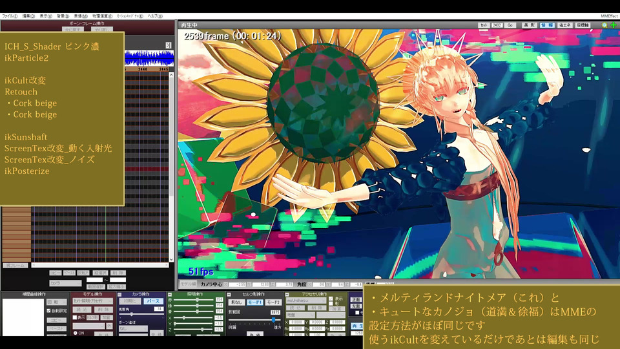Toggle the 座標軸 axis button
The width and height of the screenshot is (620, 349).
pos(583,25)
